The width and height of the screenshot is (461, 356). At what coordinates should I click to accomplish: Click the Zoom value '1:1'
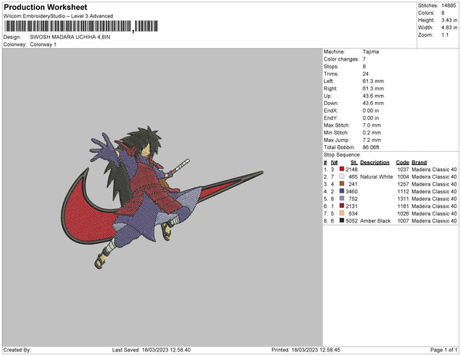(445, 35)
